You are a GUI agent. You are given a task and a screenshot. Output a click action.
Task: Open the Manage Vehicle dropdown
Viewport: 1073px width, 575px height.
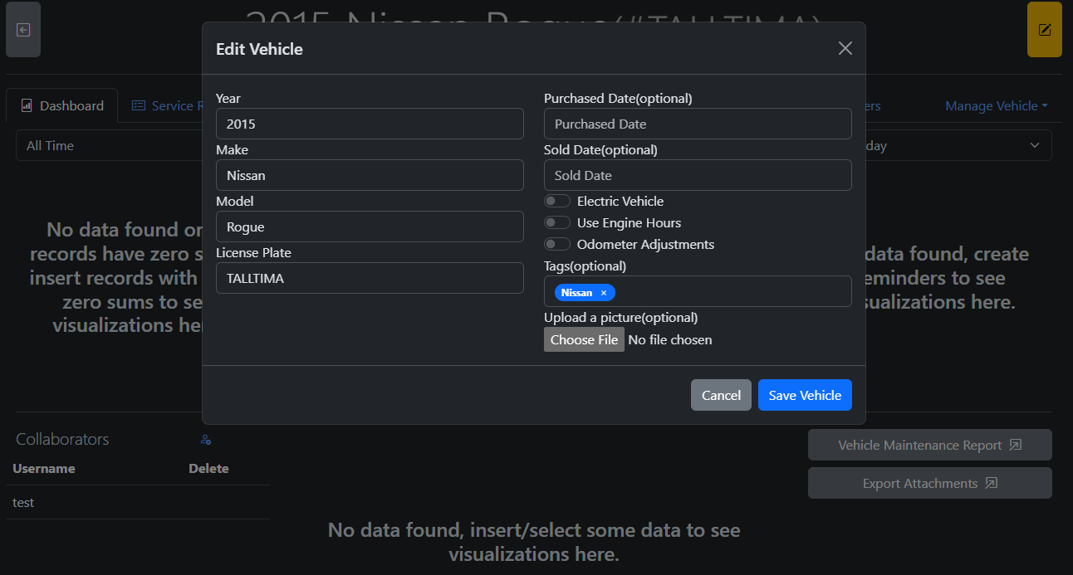(x=996, y=105)
